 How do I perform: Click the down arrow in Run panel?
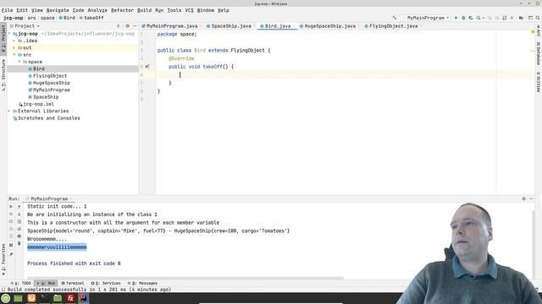(x=19, y=214)
